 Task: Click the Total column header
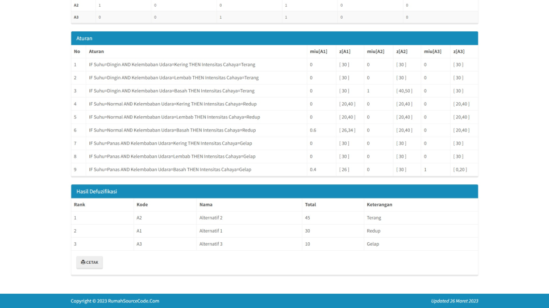(x=310, y=205)
